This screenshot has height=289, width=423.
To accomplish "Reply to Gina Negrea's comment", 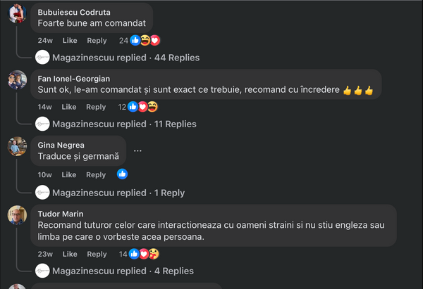I will coord(97,174).
